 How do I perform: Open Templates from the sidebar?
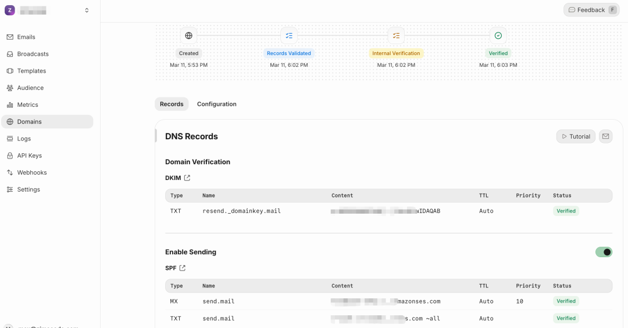click(47, 71)
